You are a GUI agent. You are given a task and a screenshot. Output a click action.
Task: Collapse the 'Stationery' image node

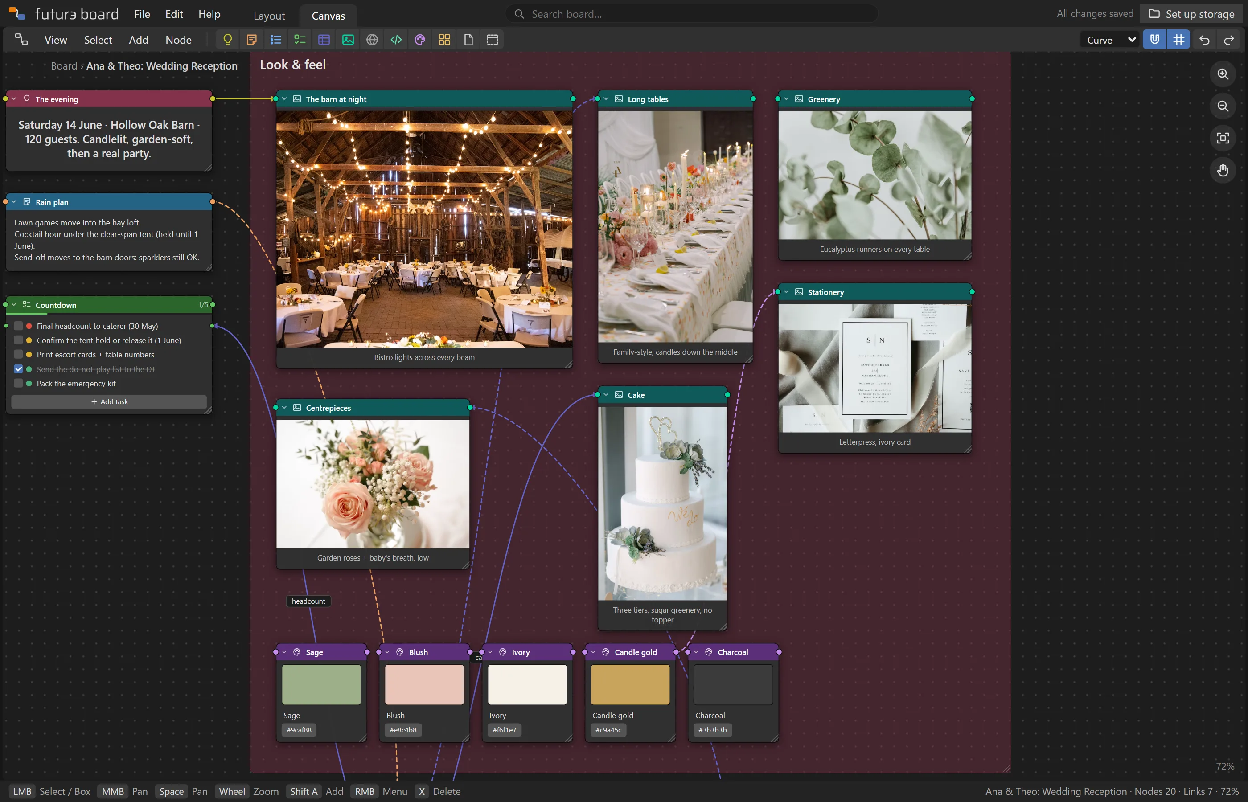(x=787, y=292)
